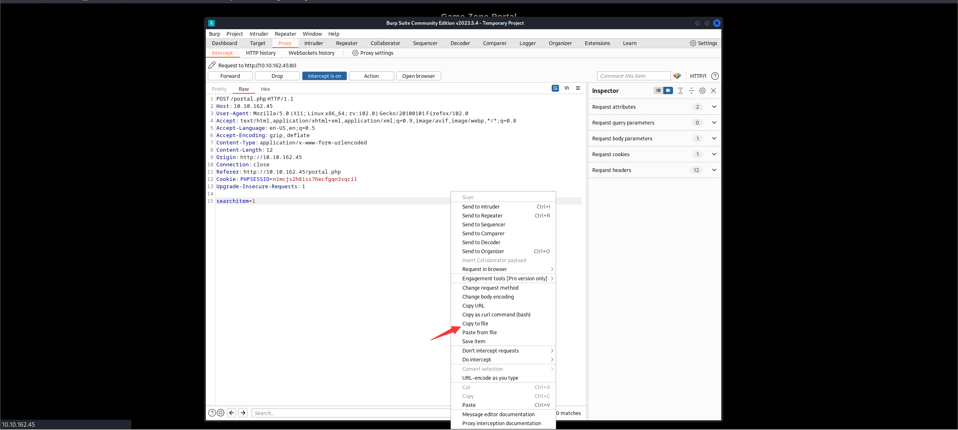Image resolution: width=958 pixels, height=430 pixels.
Task: Click previous search match arrow
Action: click(x=232, y=413)
